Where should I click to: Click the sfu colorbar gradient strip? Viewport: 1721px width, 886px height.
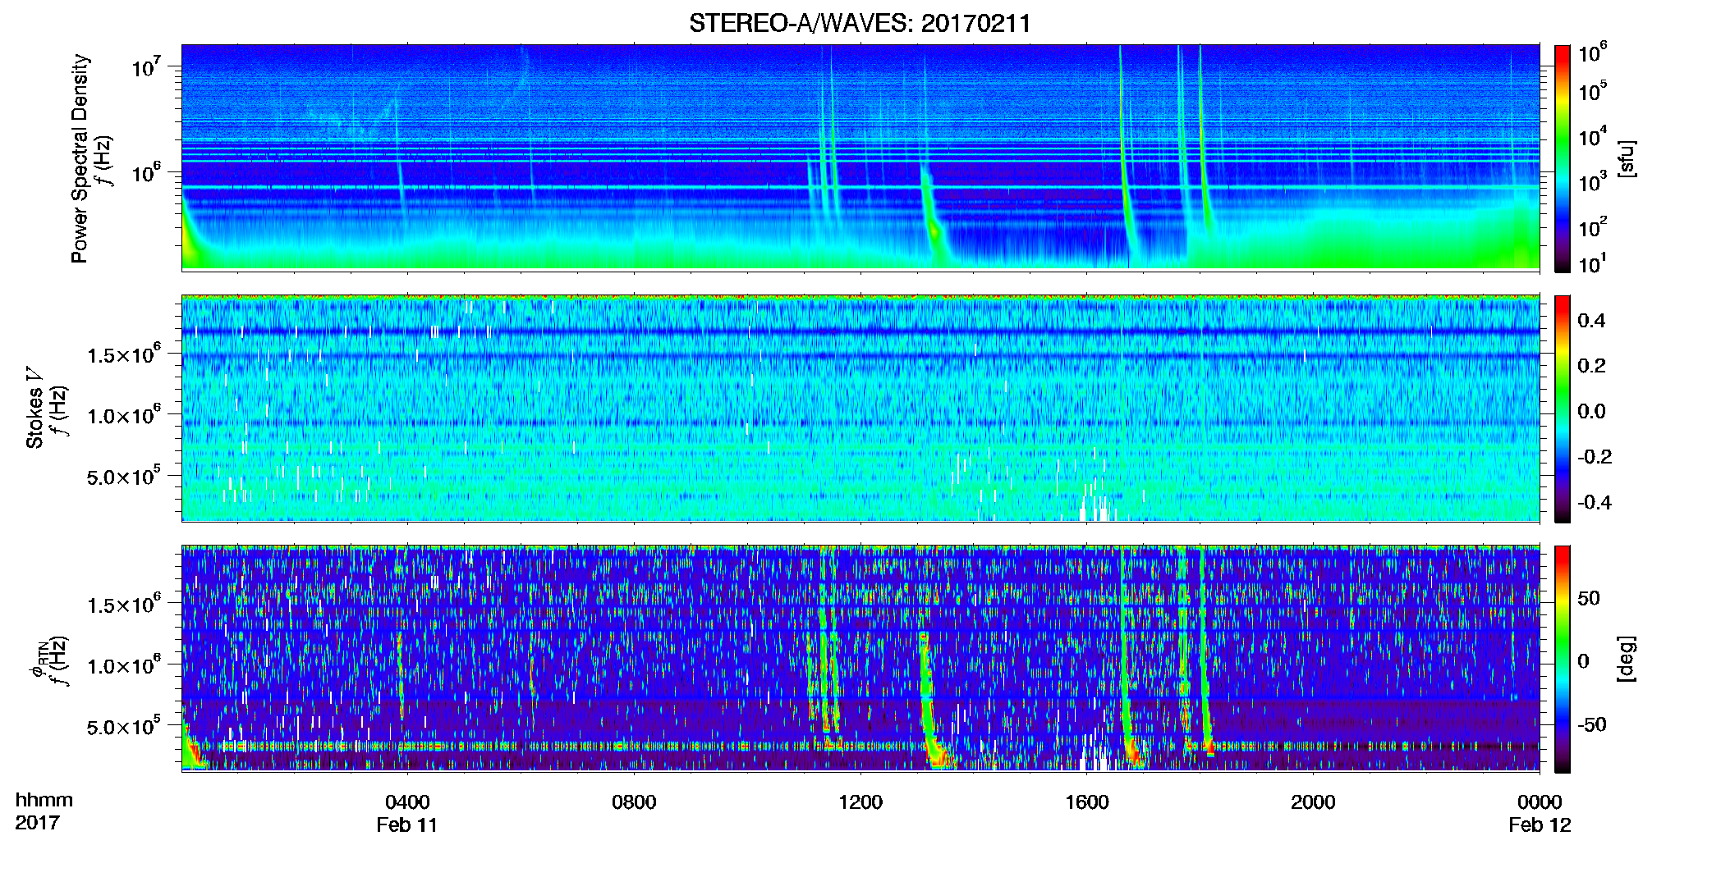coord(1562,158)
